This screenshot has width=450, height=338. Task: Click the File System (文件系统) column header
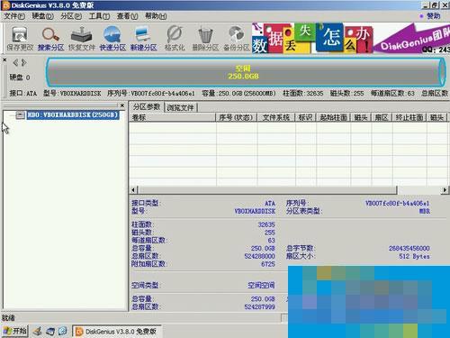pyautogui.click(x=276, y=117)
